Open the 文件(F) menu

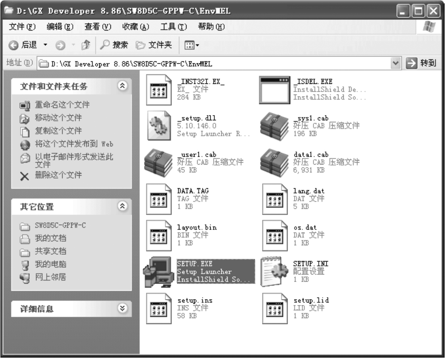tap(22, 27)
